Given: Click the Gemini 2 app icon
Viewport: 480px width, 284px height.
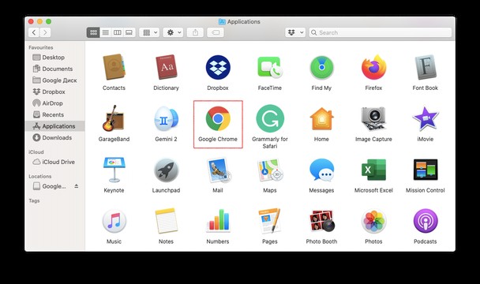Looking at the screenshot, I should [166, 118].
